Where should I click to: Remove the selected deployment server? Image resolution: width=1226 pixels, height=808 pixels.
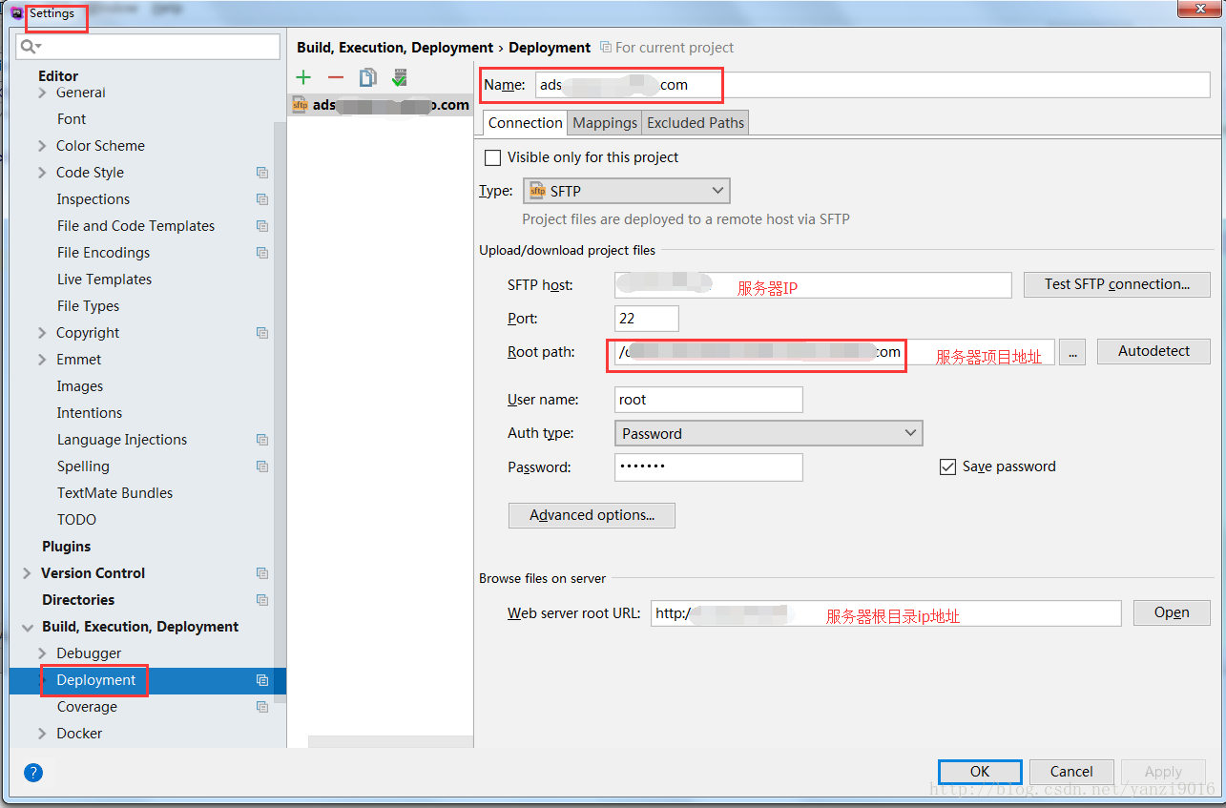coord(335,78)
